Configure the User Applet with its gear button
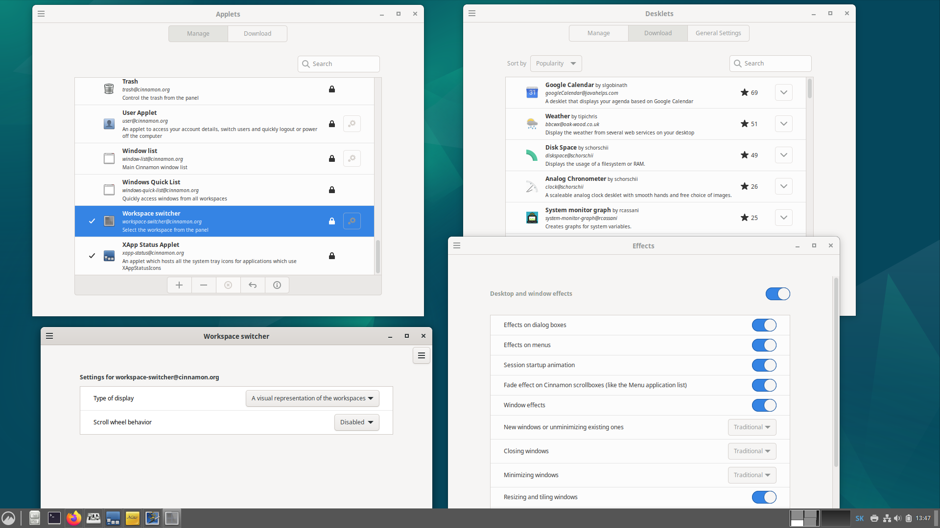 [352, 124]
